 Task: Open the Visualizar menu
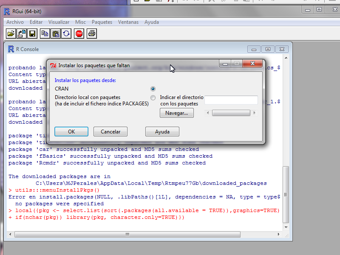click(x=59, y=22)
